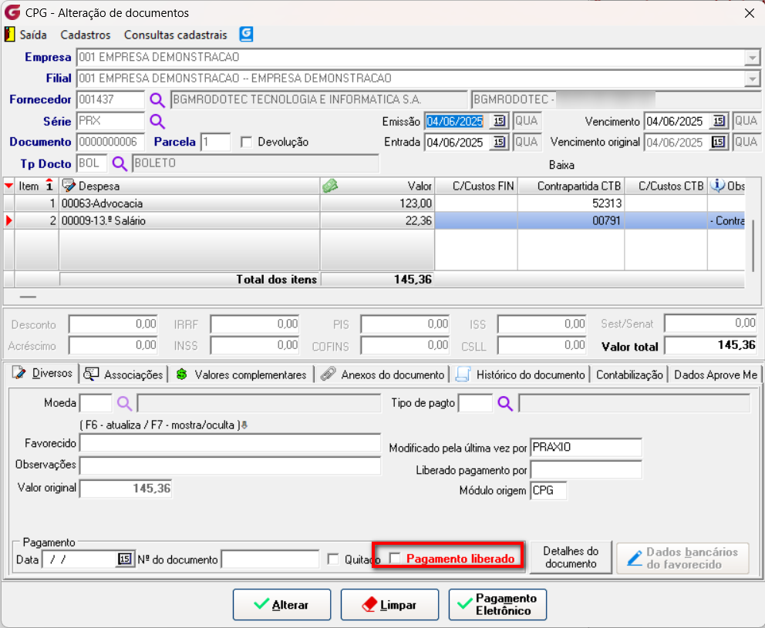
Task: Toggle the Devolução checkbox
Action: [x=247, y=142]
